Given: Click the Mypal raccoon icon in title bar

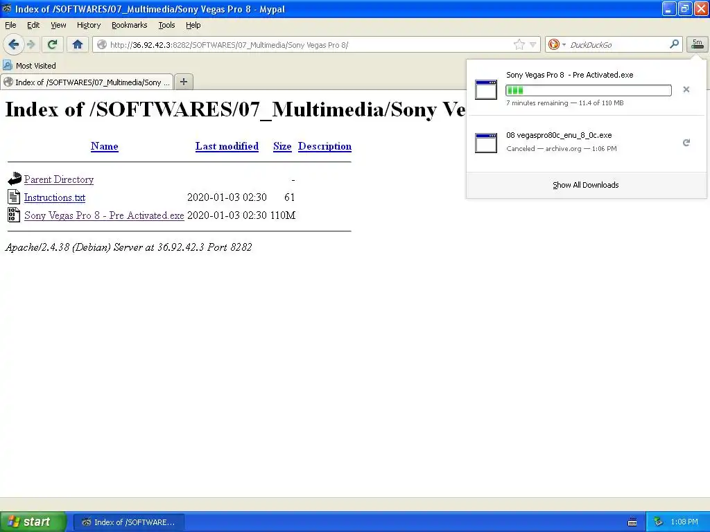Looking at the screenshot, I should 7,8.
